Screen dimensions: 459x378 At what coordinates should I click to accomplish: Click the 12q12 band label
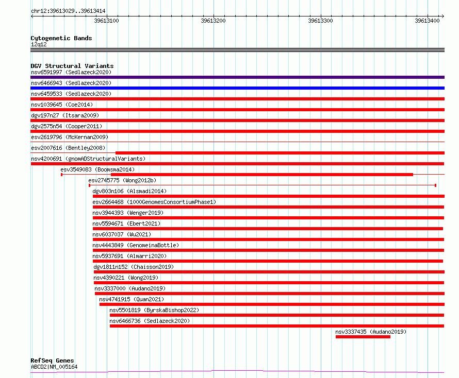click(x=39, y=44)
